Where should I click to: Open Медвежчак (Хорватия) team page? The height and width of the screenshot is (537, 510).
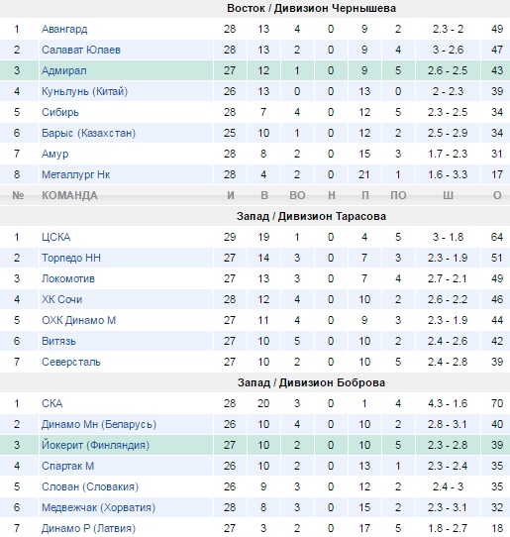click(99, 507)
